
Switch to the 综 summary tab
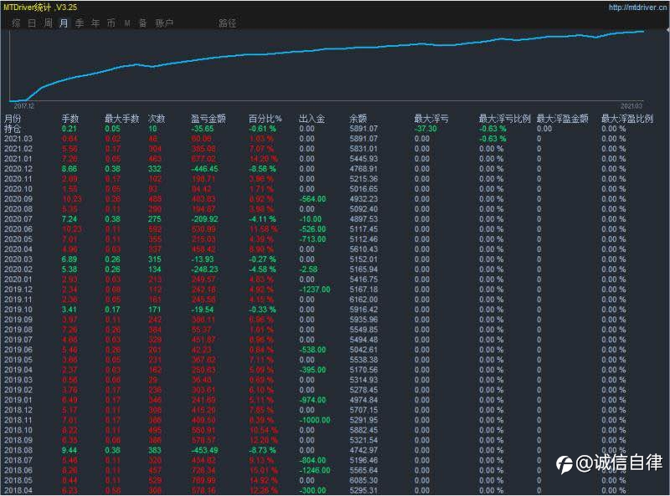point(16,23)
